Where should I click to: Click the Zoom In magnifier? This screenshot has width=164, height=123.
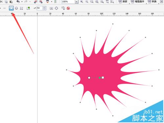(x=82, y=2)
